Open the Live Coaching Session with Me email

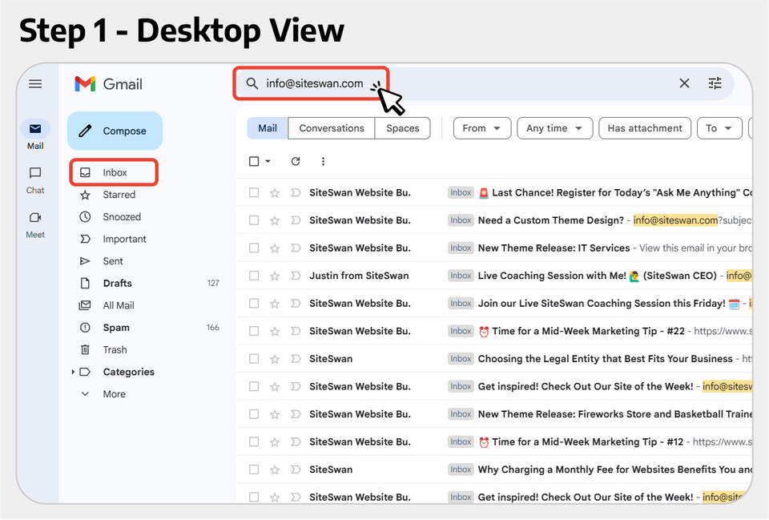[x=495, y=276]
